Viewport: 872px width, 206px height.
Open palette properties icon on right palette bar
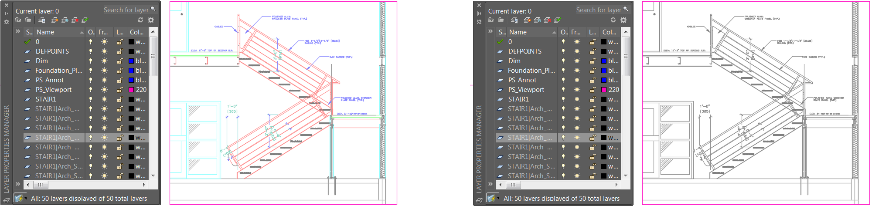click(x=479, y=21)
